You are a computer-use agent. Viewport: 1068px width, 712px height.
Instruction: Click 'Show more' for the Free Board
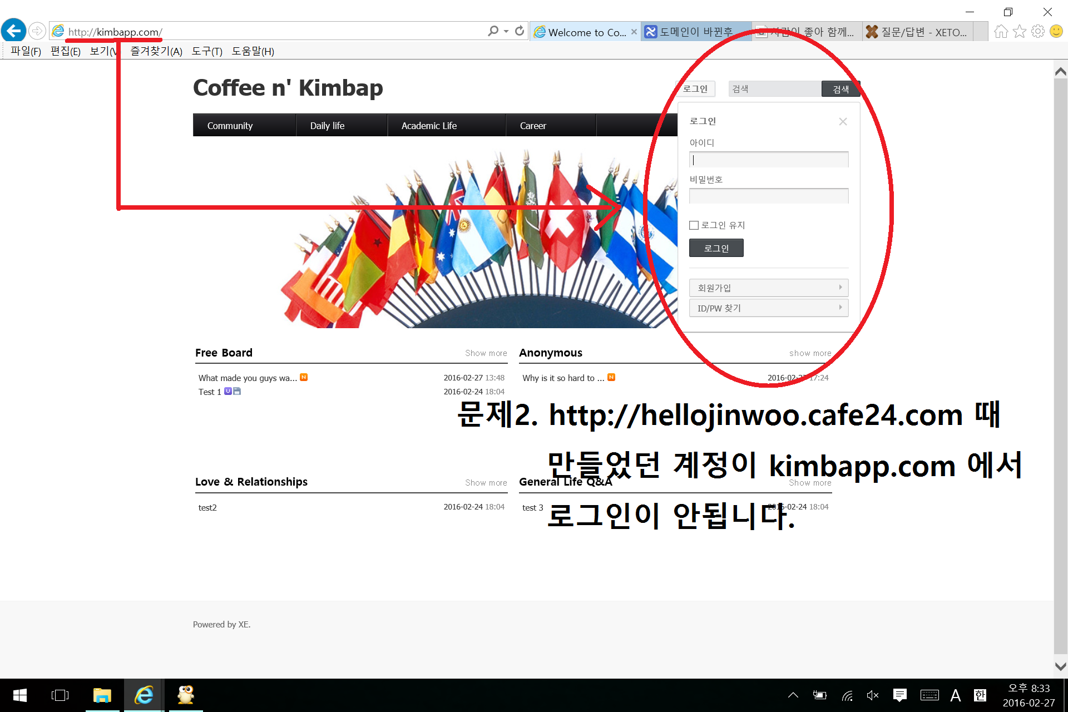(x=486, y=353)
